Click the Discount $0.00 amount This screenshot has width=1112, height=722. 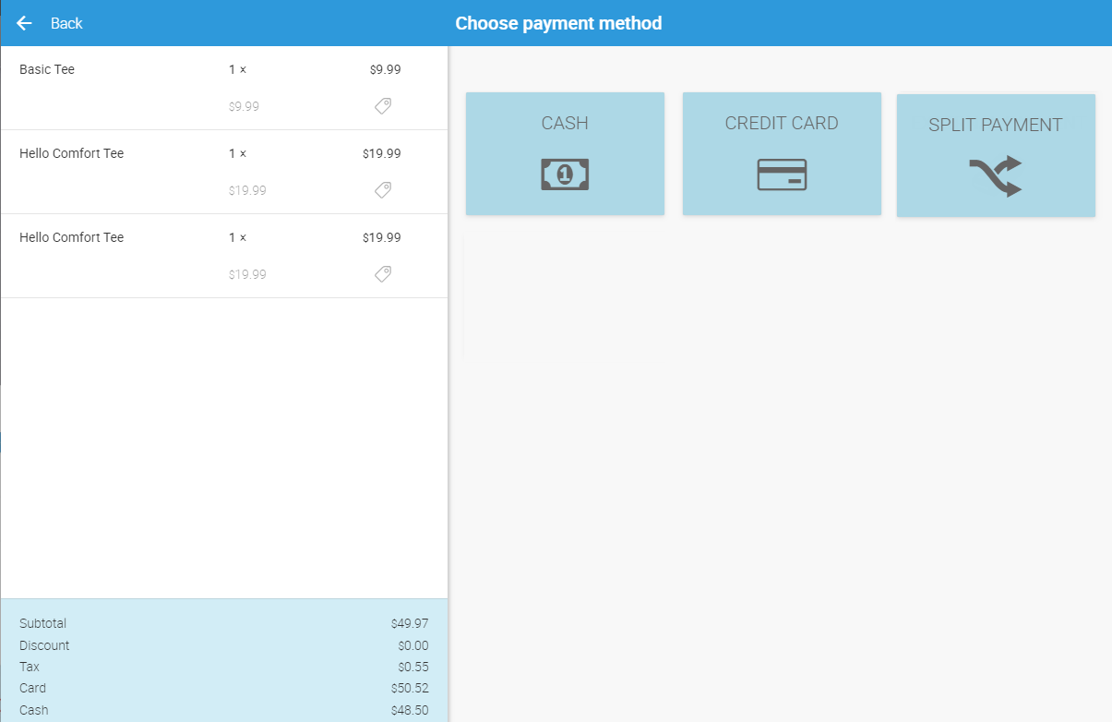413,645
